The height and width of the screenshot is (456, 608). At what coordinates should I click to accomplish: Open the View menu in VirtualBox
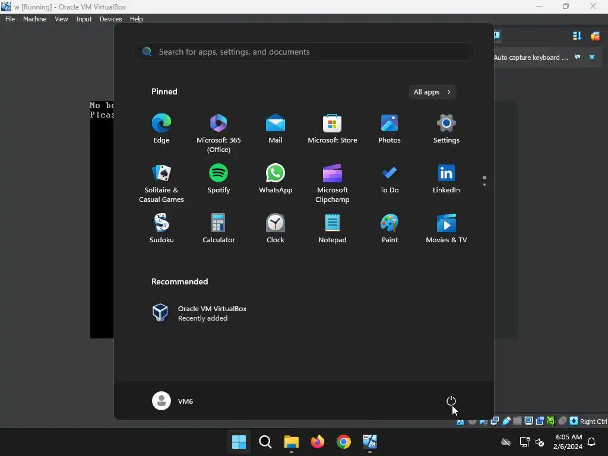(x=61, y=19)
